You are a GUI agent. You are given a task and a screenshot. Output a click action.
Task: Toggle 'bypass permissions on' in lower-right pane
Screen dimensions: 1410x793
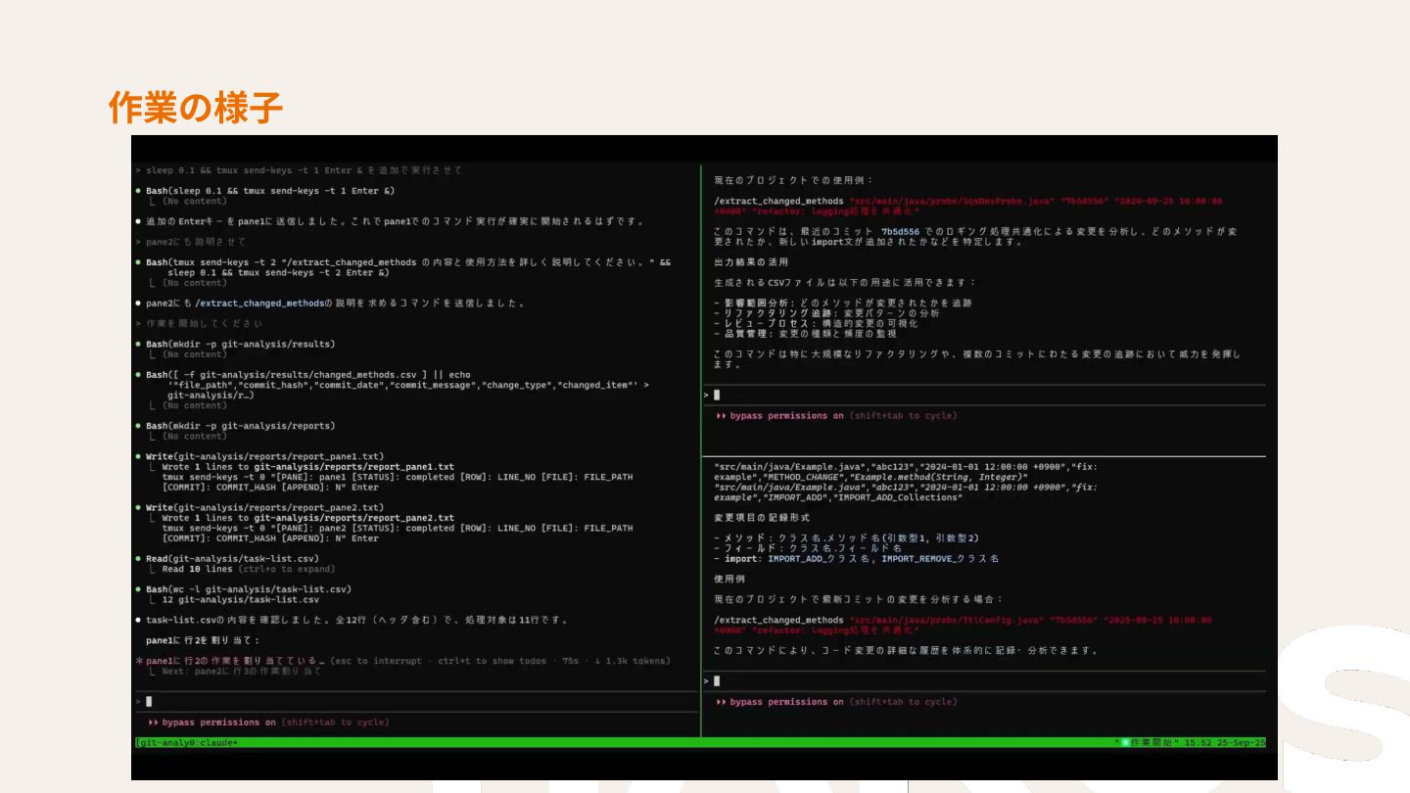point(837,702)
